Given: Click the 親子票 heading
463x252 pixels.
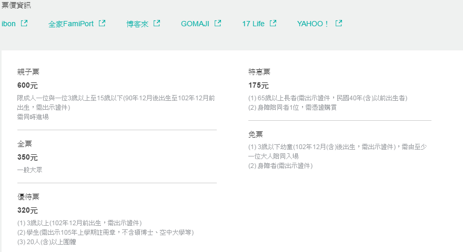Looking at the screenshot, I should 28,72.
